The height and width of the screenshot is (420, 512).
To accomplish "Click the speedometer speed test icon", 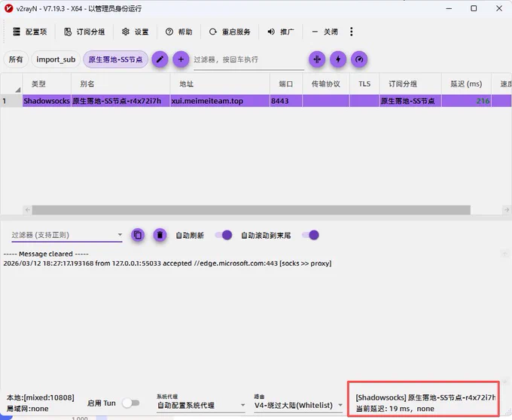I will 359,59.
